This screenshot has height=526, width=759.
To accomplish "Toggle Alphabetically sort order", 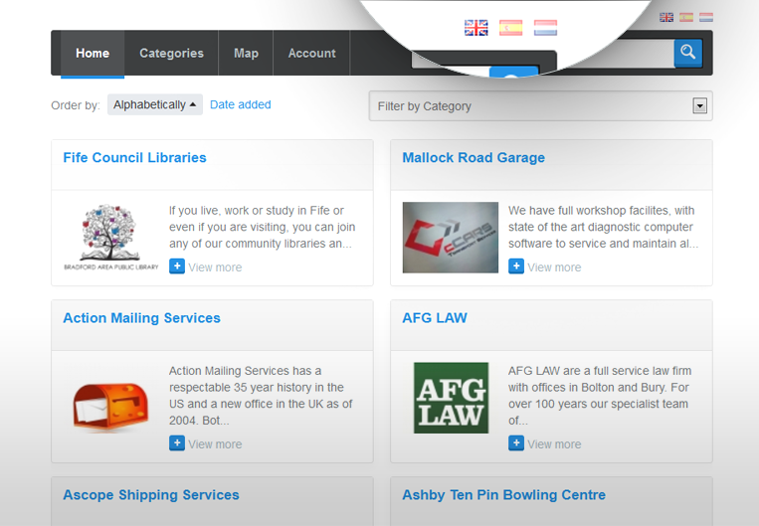I will 155,104.
